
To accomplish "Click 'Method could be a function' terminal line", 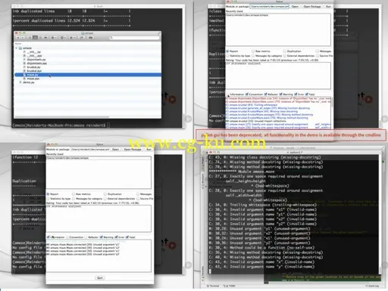I will (261, 248).
